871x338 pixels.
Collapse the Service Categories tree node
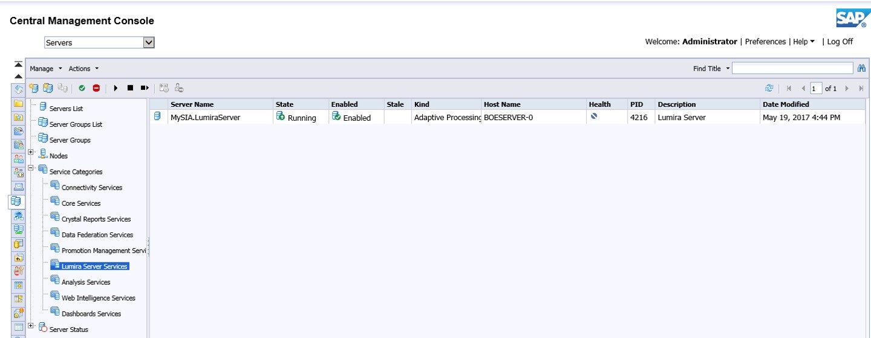[31, 168]
